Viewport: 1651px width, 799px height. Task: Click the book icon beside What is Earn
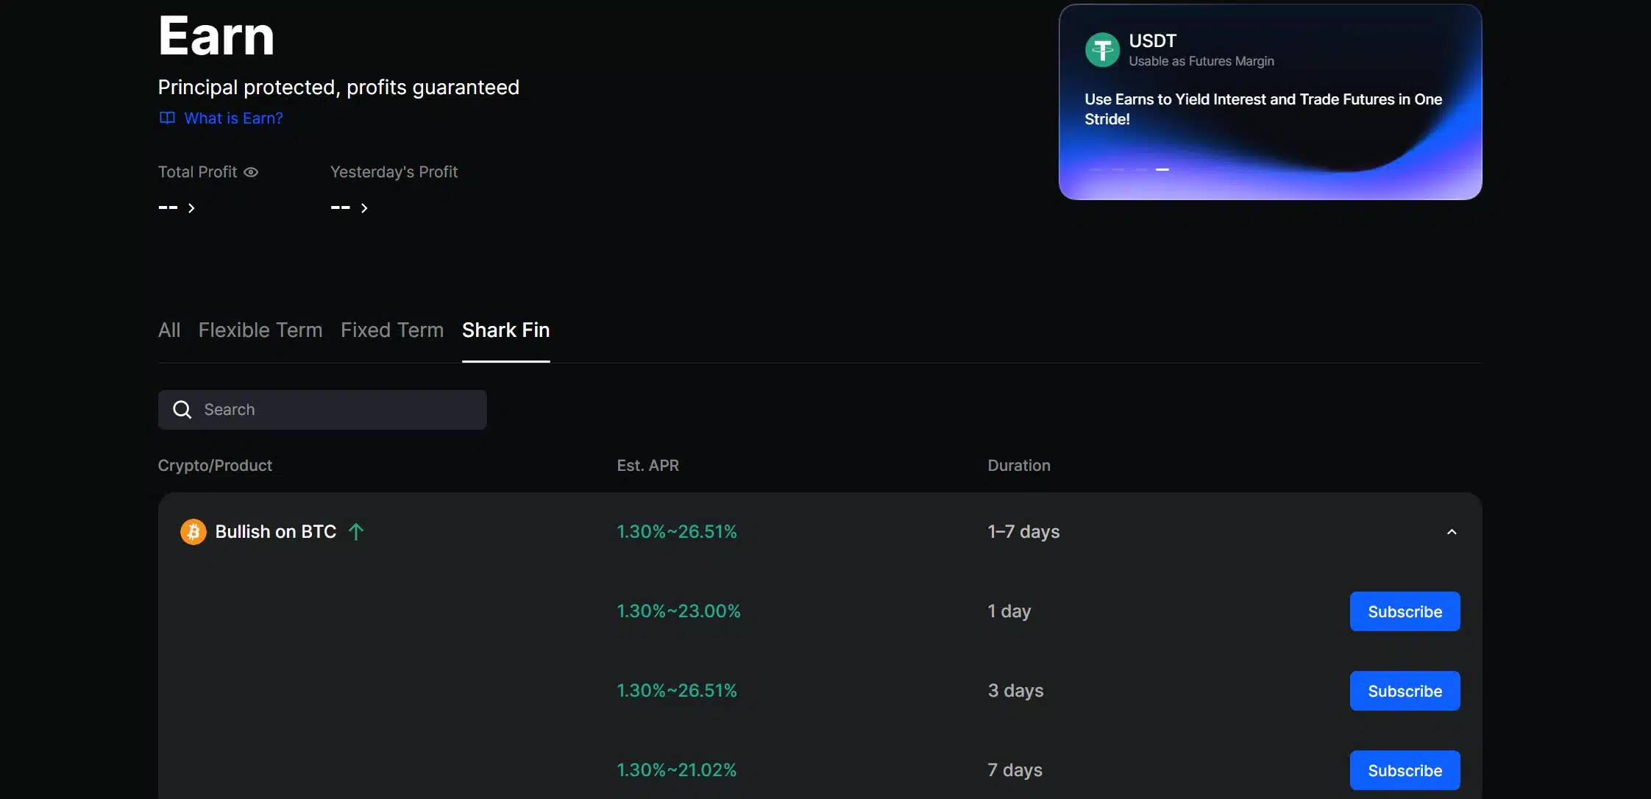[x=167, y=118]
